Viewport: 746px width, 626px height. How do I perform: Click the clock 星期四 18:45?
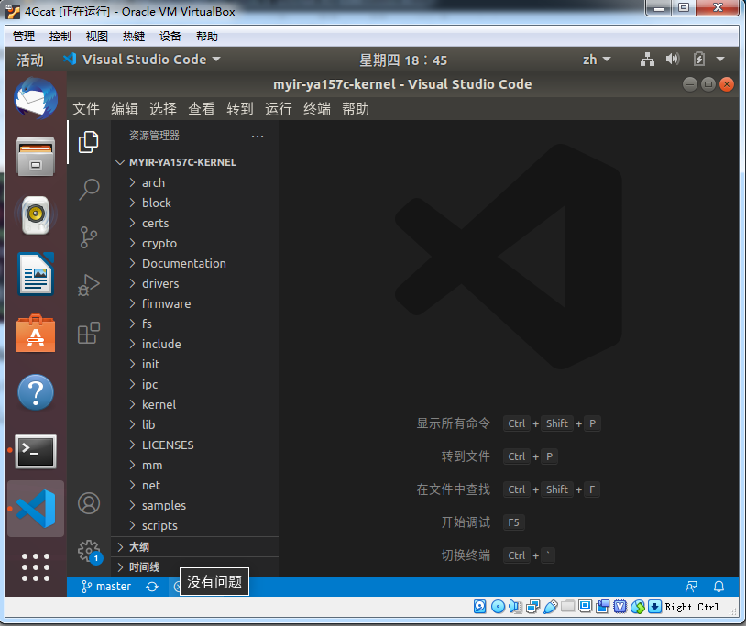[x=403, y=60]
